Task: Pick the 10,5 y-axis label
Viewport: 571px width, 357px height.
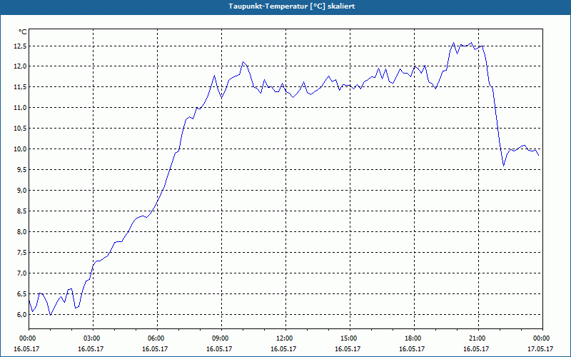Action: pyautogui.click(x=20, y=129)
